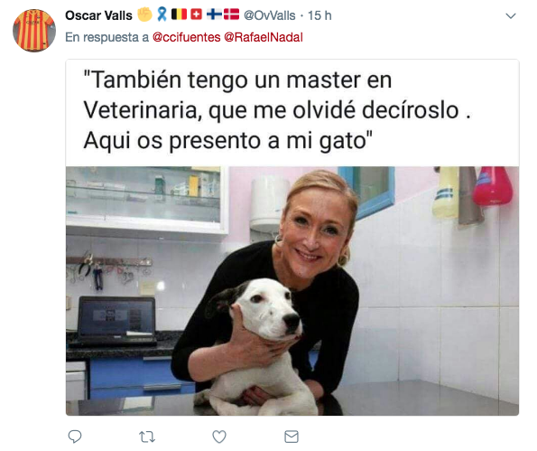The height and width of the screenshot is (451, 537).
Task: Click the meme caption text about master en Veterinaria
Action: [277, 110]
